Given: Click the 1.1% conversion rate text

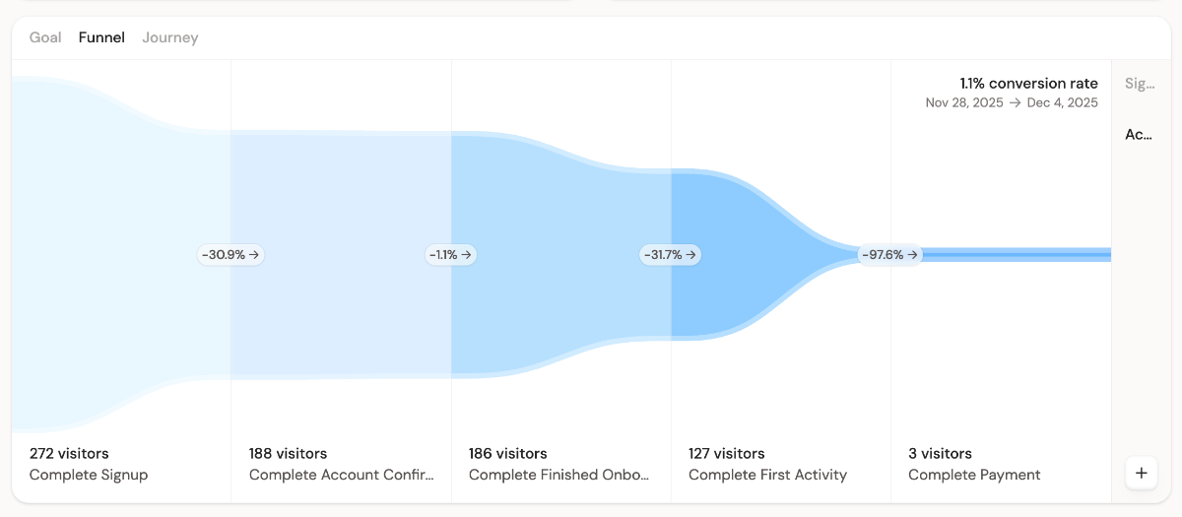Looking at the screenshot, I should point(1028,84).
